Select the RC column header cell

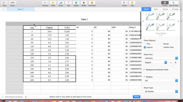coord(102,27)
